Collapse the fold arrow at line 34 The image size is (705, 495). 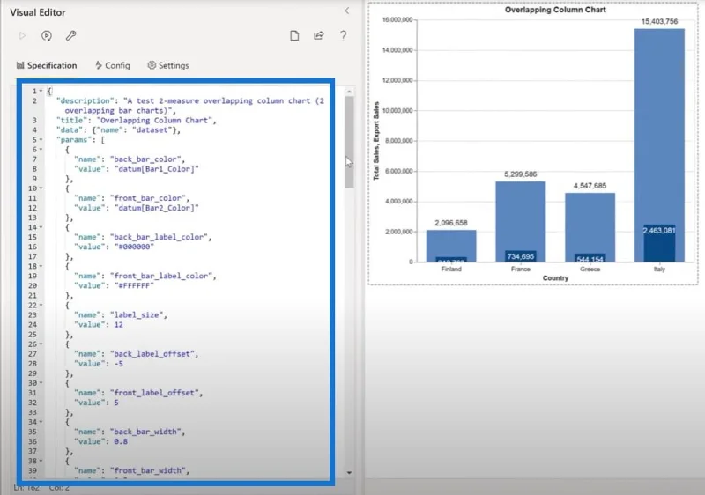pos(41,422)
